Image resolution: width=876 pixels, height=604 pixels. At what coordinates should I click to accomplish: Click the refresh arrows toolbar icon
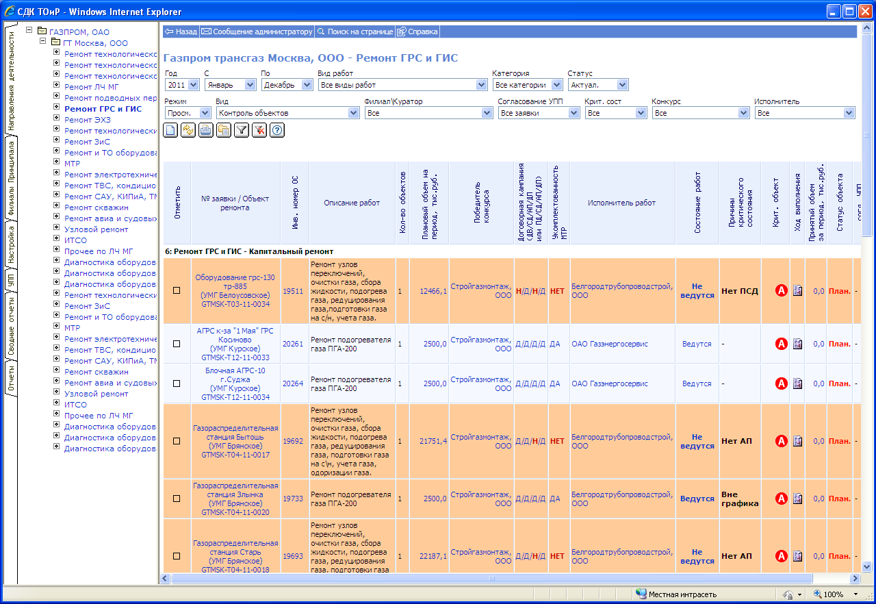tap(188, 130)
